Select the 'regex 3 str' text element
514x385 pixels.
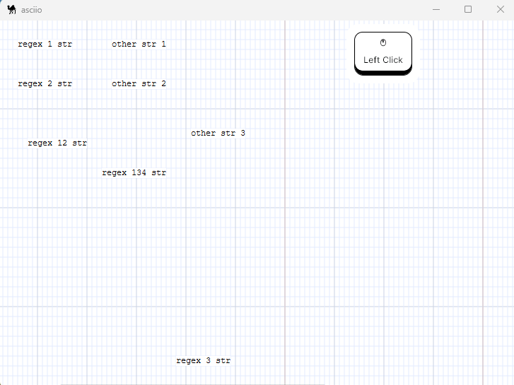(x=203, y=361)
